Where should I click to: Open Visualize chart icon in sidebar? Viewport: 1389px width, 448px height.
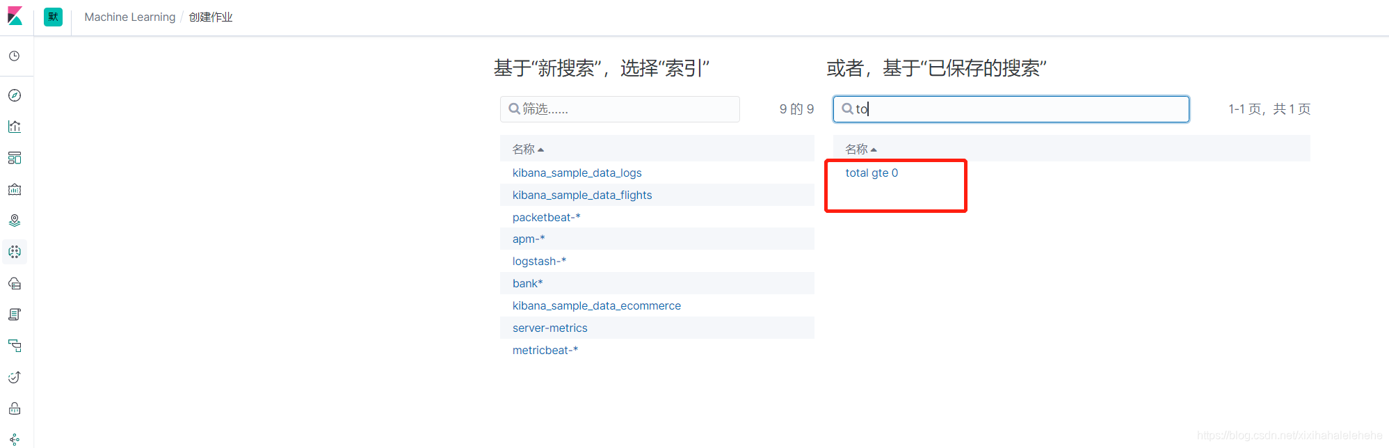(15, 127)
